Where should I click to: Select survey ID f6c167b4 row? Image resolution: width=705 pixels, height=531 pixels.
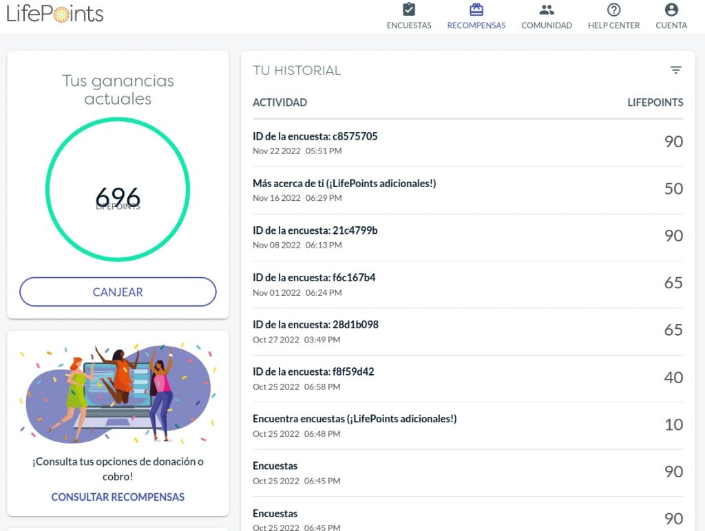[x=467, y=284]
